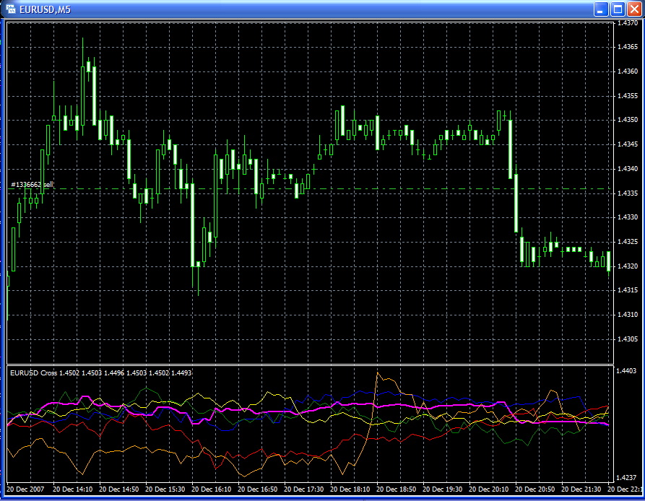Image resolution: width=645 pixels, height=501 pixels.
Task: Click price level 1.4360 on scale
Action: (628, 71)
